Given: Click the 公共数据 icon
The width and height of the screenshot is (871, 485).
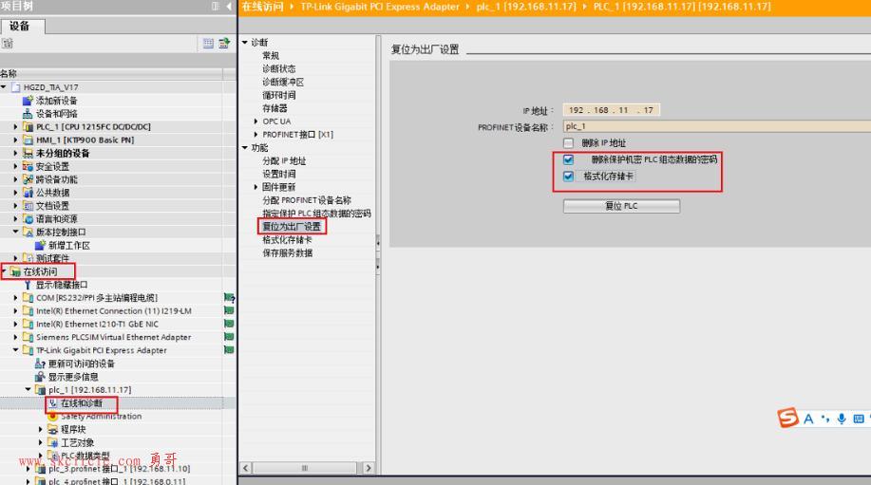Looking at the screenshot, I should coord(28,193).
